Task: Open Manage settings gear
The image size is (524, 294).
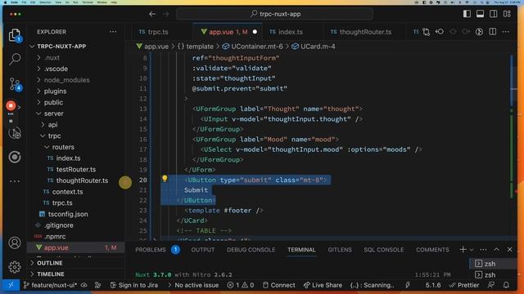Action: (15, 267)
